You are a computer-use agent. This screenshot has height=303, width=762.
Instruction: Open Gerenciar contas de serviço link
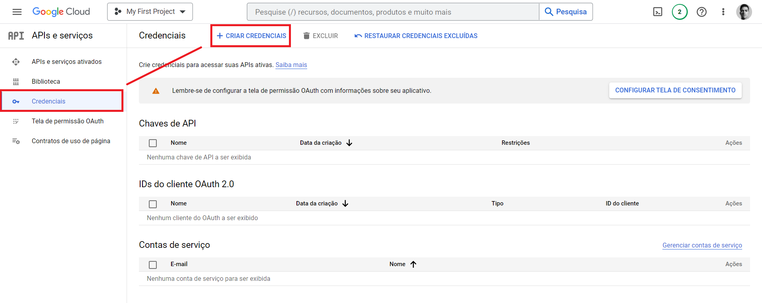(x=702, y=245)
